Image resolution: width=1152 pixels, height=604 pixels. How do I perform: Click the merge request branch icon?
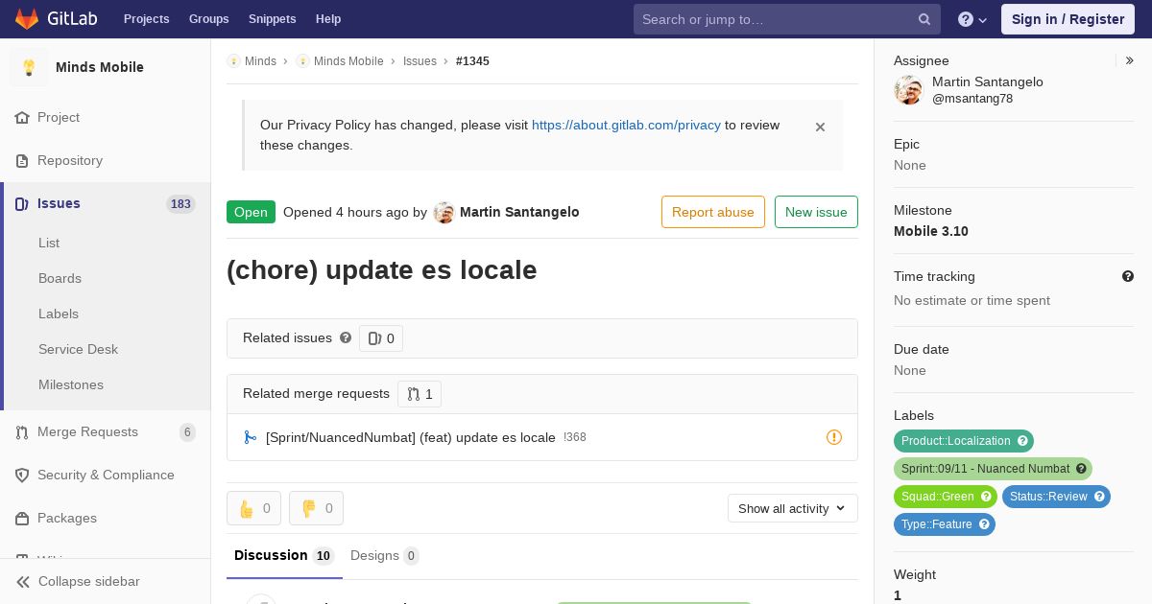click(251, 437)
